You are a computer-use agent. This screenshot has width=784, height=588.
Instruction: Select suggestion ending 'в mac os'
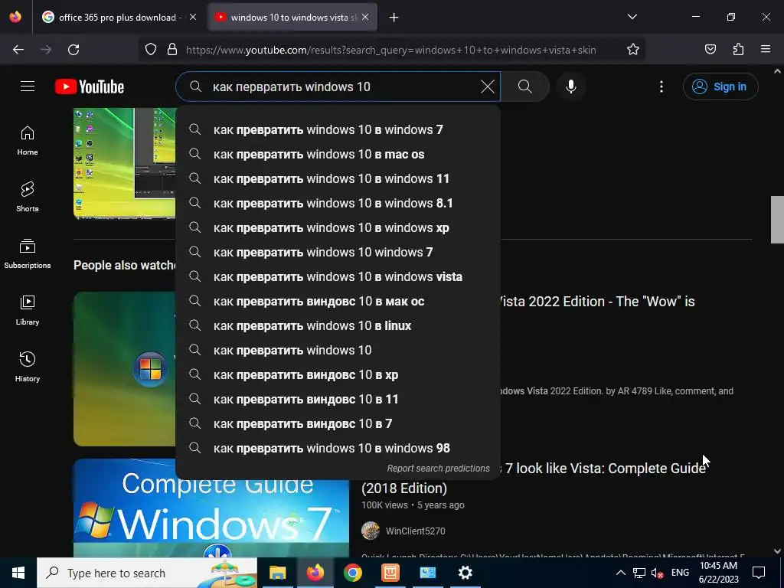point(338,154)
